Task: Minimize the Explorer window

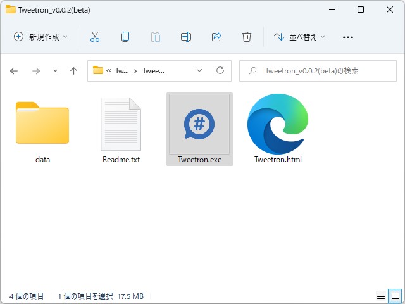Action: pyautogui.click(x=332, y=10)
